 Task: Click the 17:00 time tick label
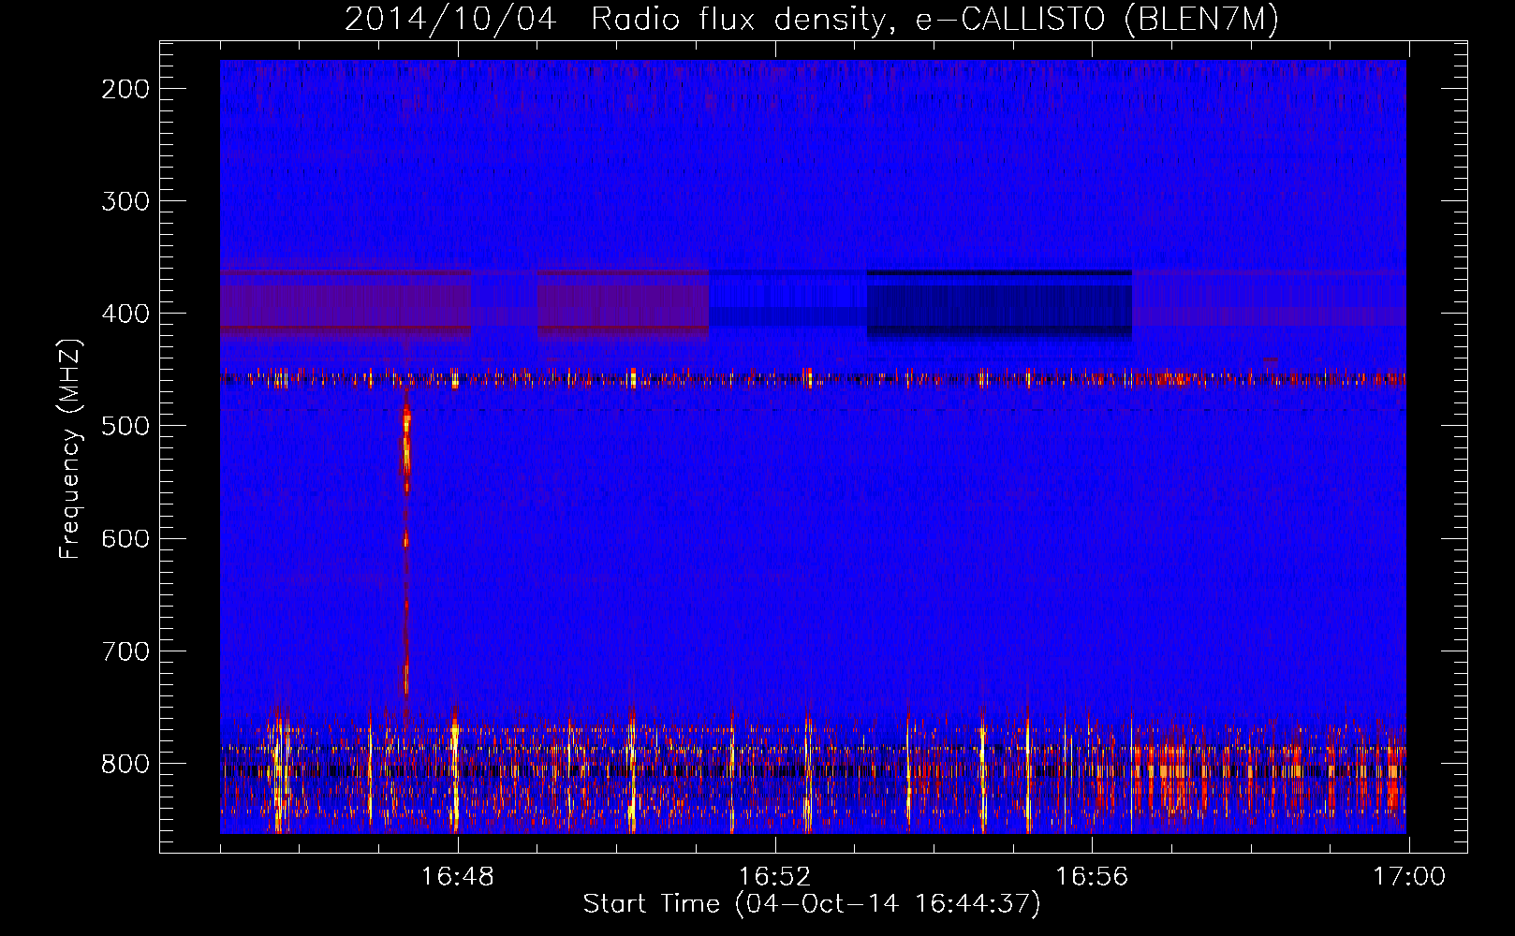click(x=1409, y=877)
